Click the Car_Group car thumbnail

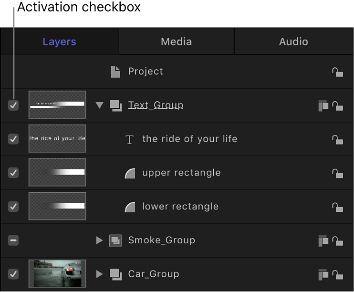pyautogui.click(x=57, y=274)
